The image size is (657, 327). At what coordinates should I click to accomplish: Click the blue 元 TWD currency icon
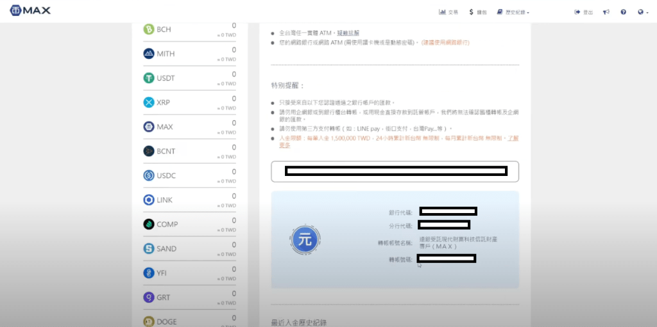305,240
